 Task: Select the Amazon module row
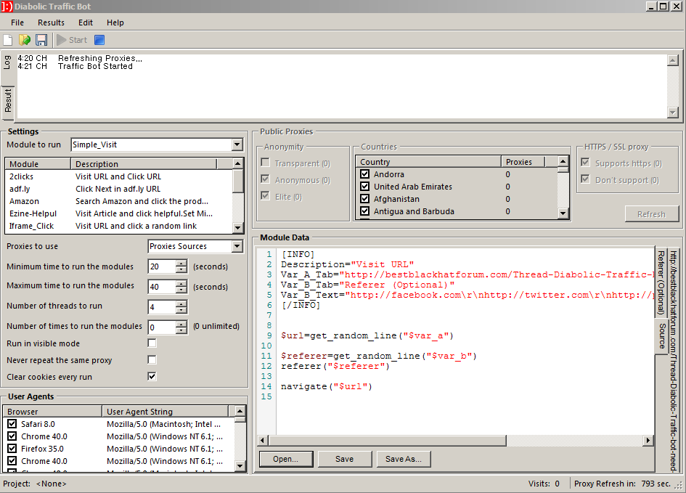(118, 201)
